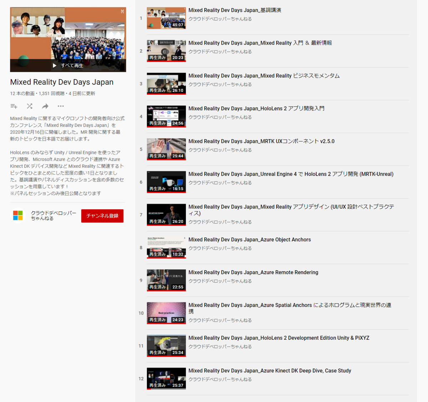Click the play-all triangle on playlist cover

click(55, 66)
